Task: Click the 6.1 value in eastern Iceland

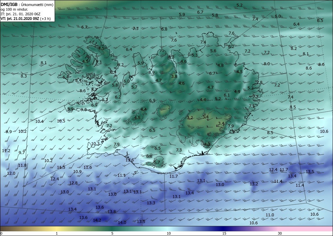Action: pyautogui.click(x=227, y=95)
